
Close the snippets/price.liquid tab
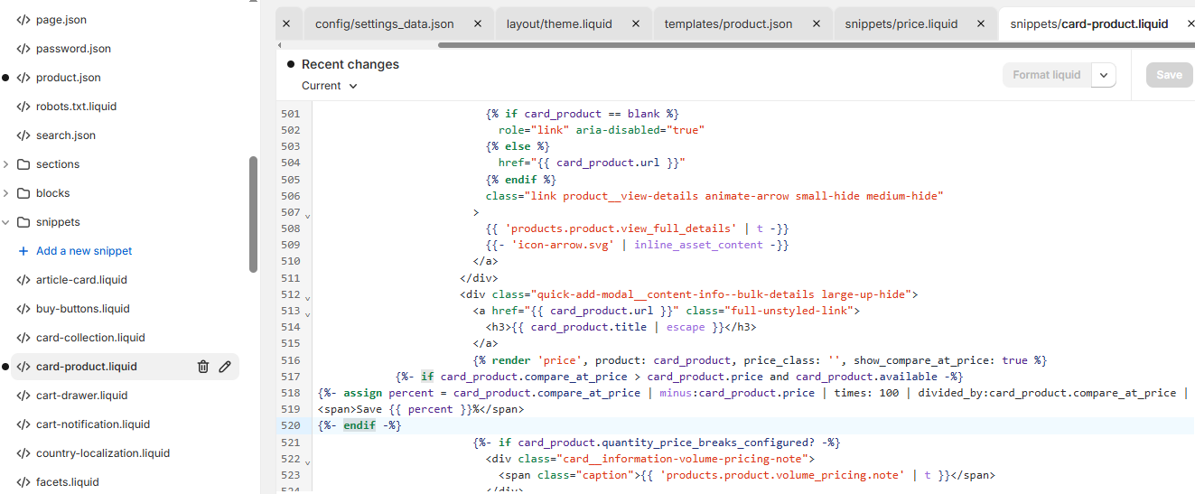(x=980, y=24)
